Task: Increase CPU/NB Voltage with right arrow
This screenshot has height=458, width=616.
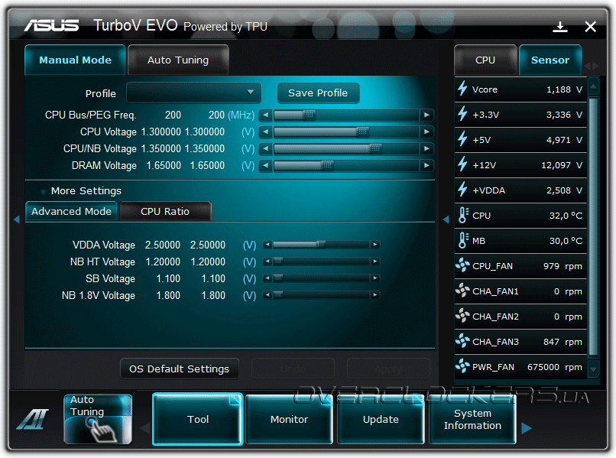Action: pyautogui.click(x=426, y=148)
